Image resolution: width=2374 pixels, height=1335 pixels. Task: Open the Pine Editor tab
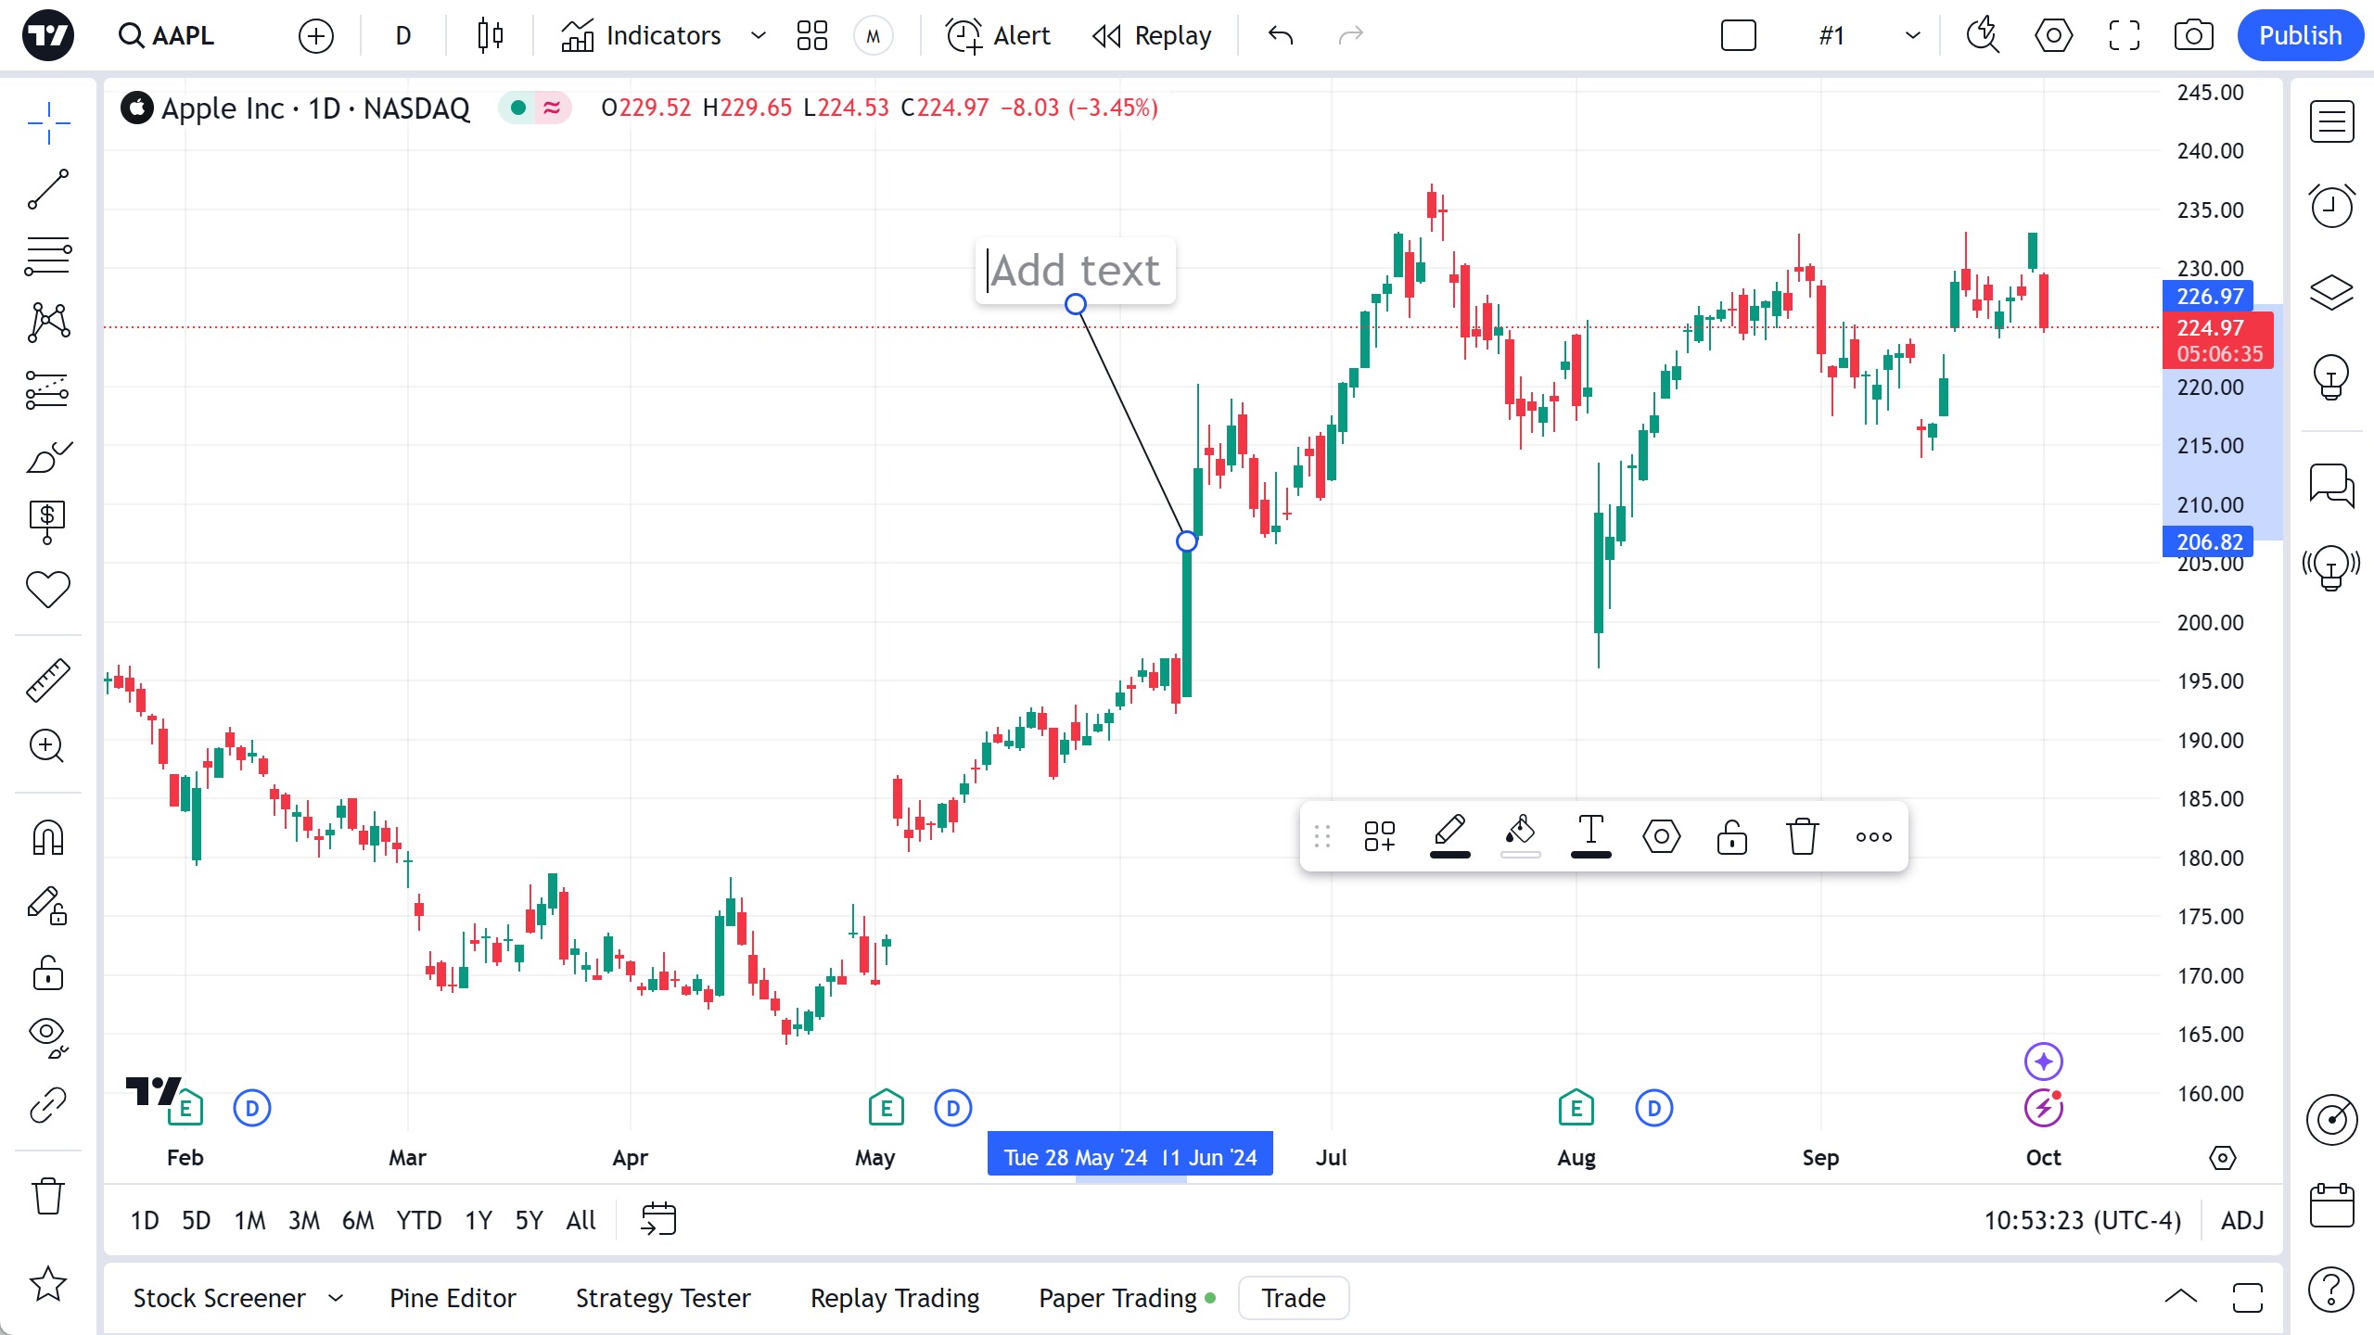[453, 1298]
